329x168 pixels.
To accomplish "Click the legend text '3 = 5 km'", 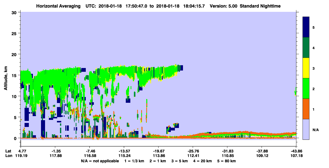I will tap(180, 161).
